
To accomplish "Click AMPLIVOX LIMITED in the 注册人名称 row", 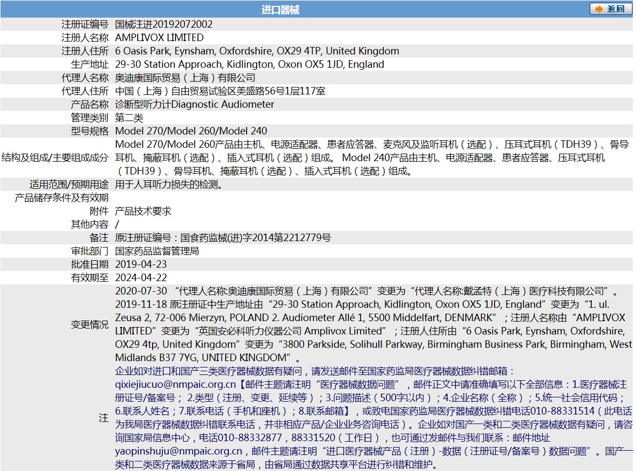I will 160,38.
